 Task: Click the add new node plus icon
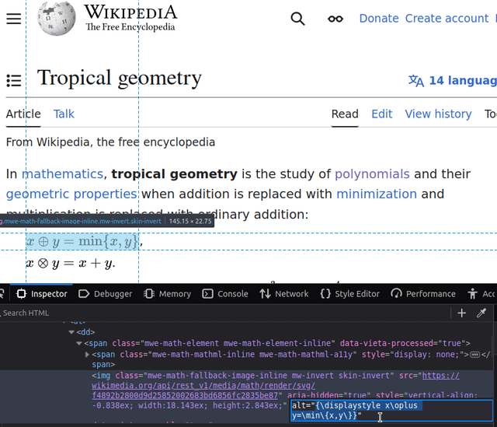point(462,313)
